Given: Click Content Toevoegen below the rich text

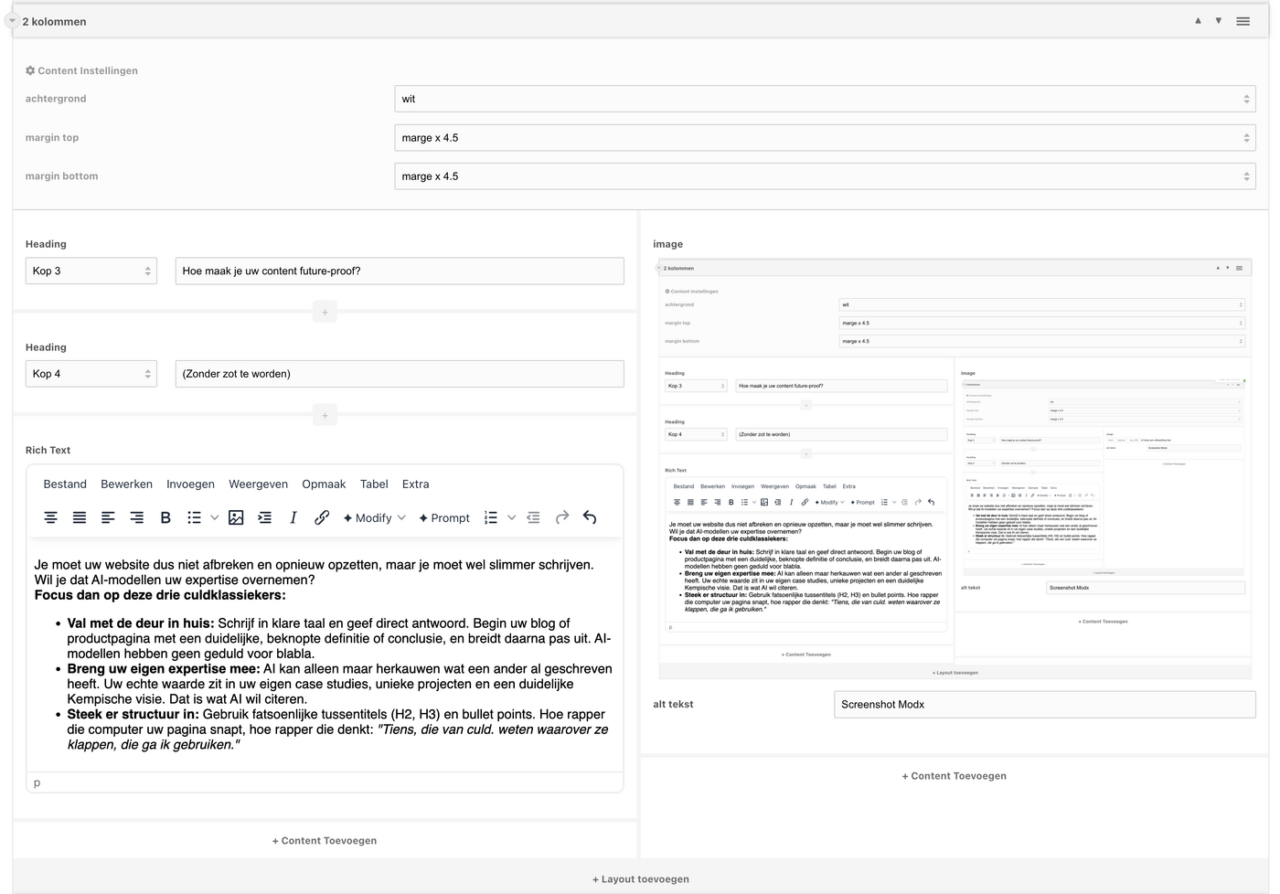Looking at the screenshot, I should point(325,841).
